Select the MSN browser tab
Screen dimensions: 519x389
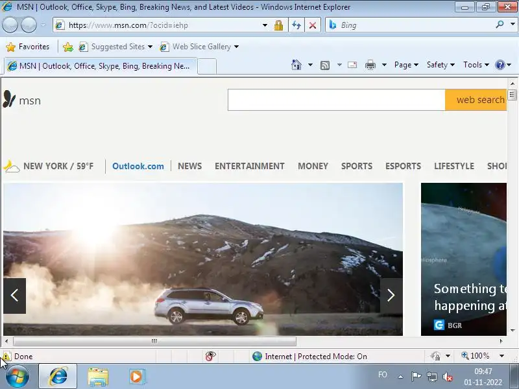point(101,66)
